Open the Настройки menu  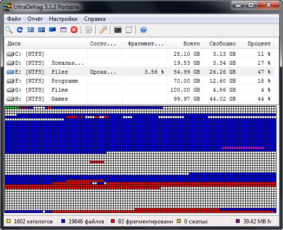coord(63,19)
